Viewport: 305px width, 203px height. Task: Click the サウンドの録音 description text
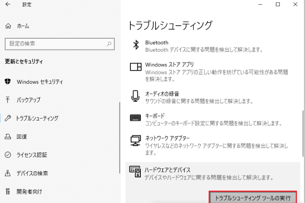point(199,101)
